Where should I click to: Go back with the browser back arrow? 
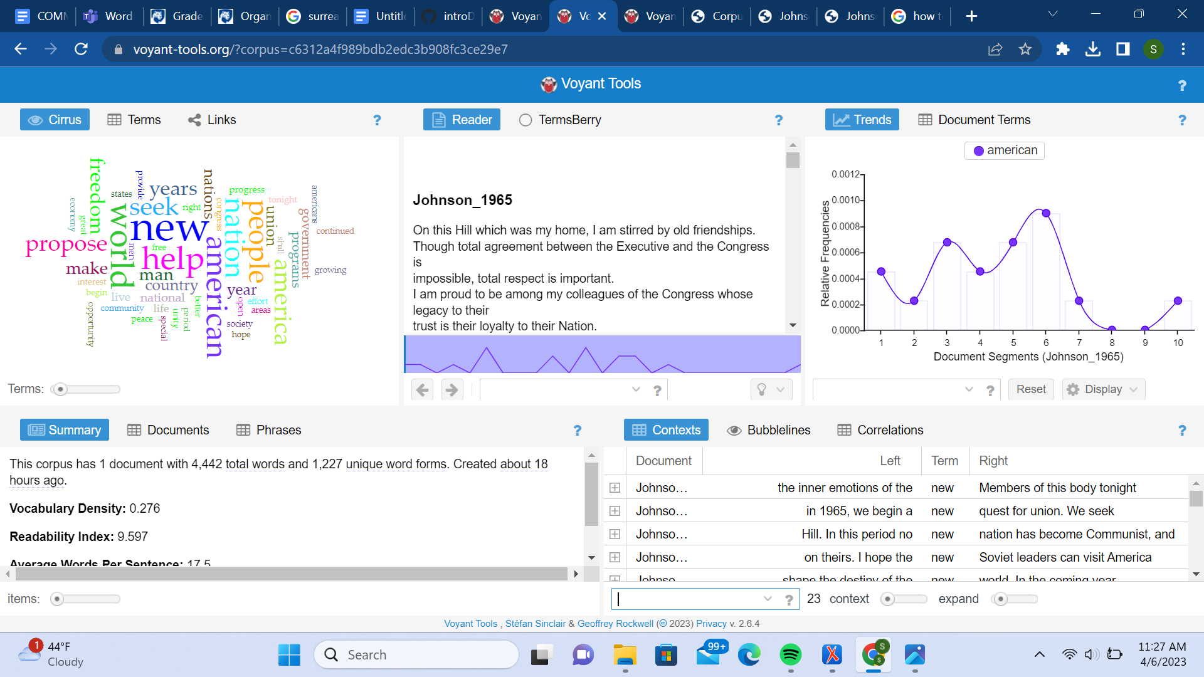coord(21,49)
